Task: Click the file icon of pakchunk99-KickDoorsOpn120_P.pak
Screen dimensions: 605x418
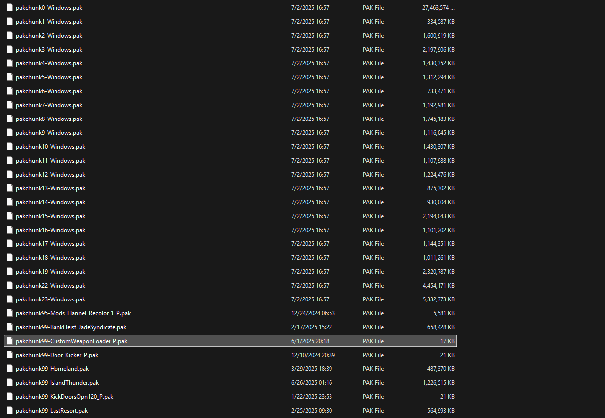Action: coord(9,397)
